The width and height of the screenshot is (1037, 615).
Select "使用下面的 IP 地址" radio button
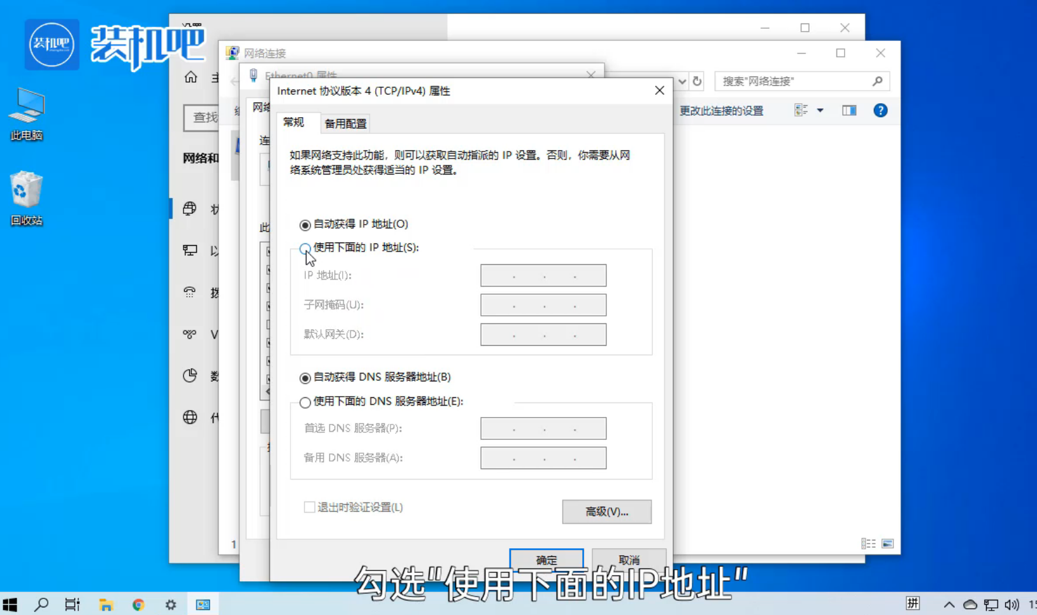pos(305,248)
